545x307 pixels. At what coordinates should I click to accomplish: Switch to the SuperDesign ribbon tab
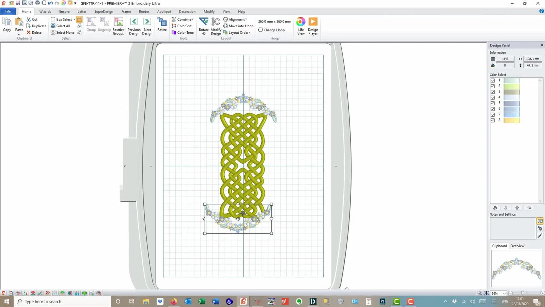104,11
